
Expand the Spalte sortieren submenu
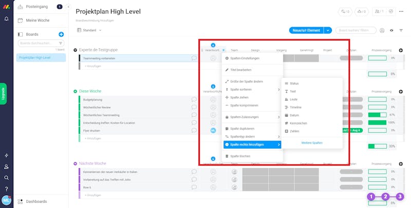(252, 89)
